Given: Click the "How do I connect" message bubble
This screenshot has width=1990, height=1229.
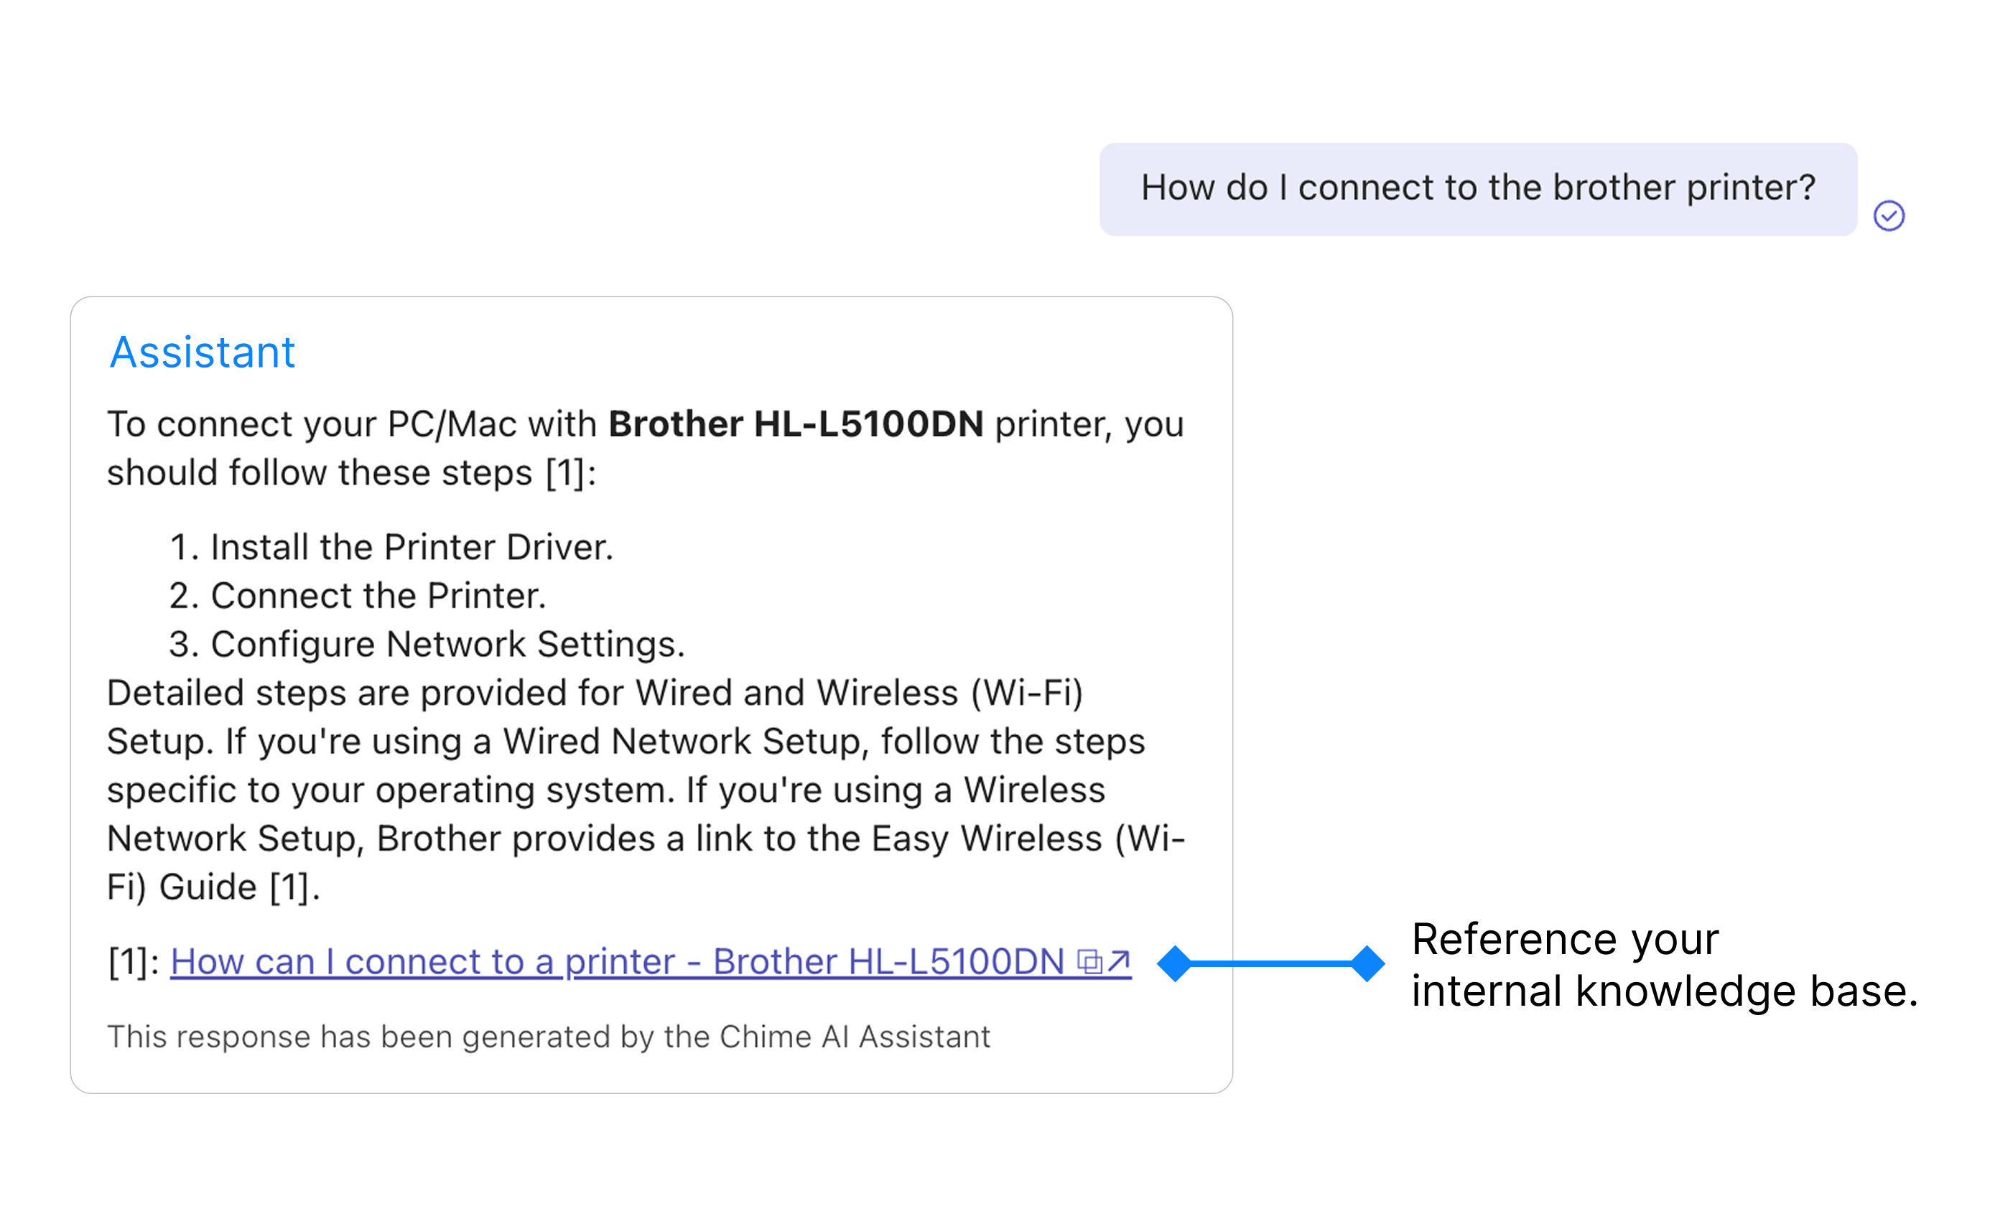Looking at the screenshot, I should pyautogui.click(x=1477, y=189).
